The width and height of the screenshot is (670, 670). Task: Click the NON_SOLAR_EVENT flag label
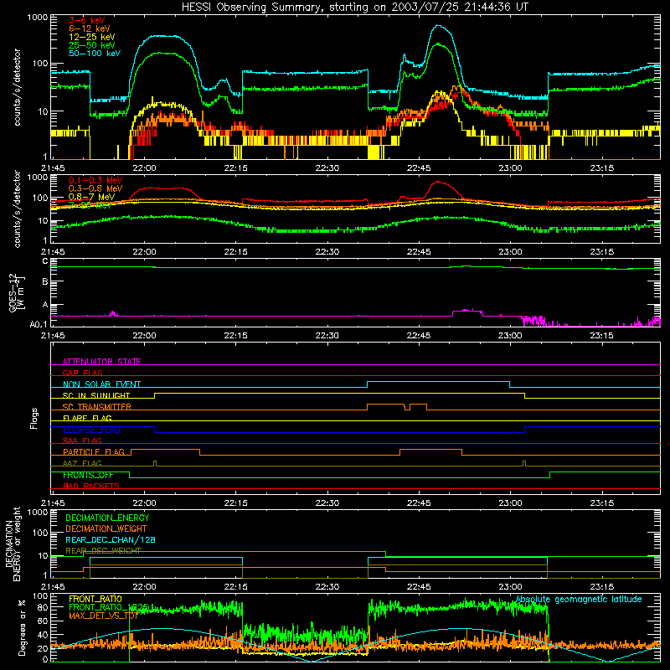click(x=101, y=384)
